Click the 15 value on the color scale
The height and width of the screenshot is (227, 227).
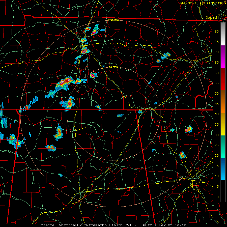(x=217, y=166)
